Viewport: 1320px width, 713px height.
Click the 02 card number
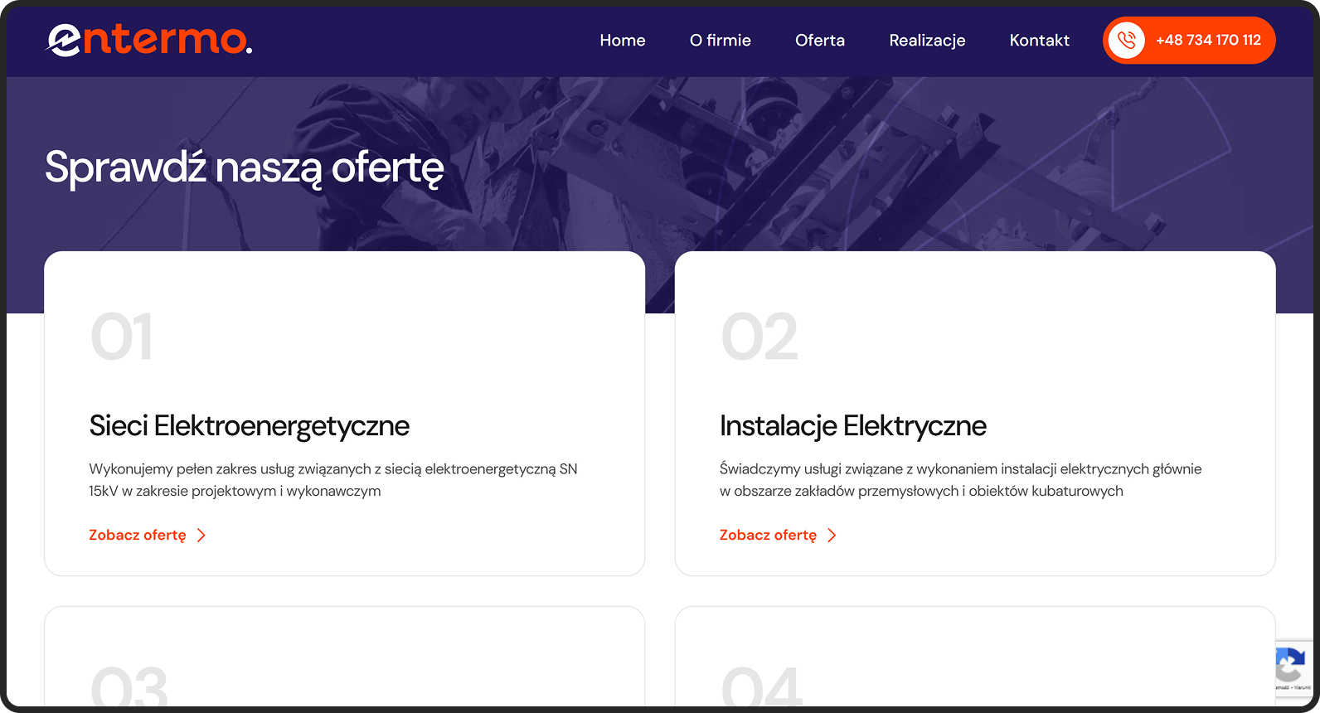(759, 337)
